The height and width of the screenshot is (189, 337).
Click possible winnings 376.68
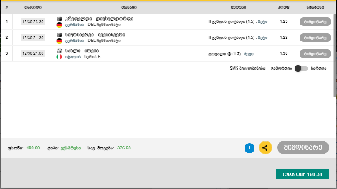tap(124, 148)
